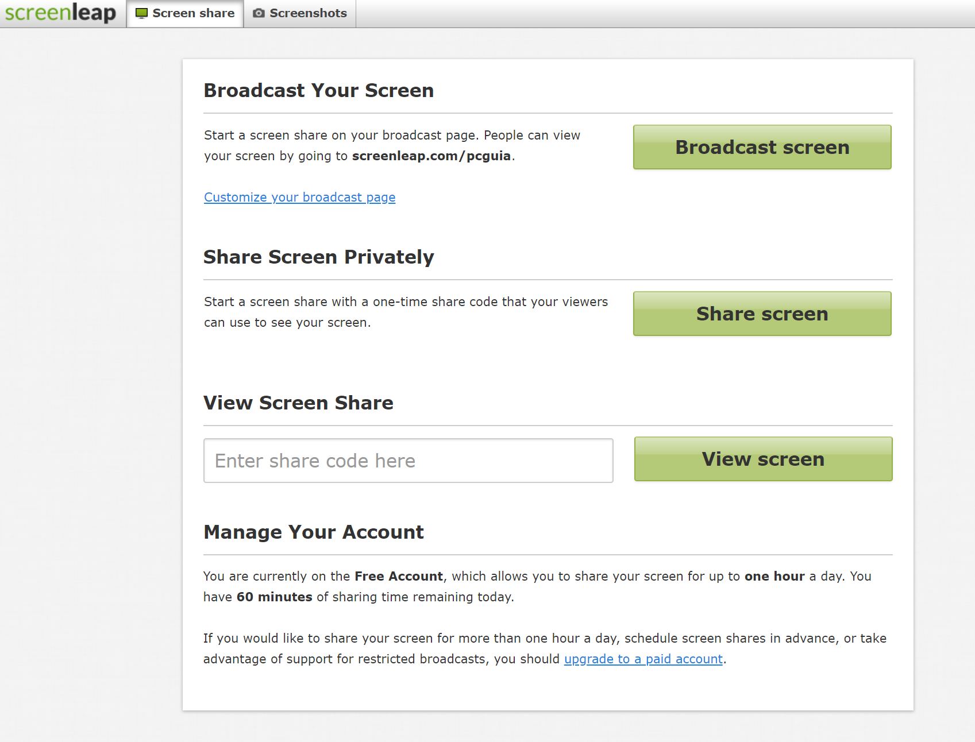Click the bold Free Account text

click(398, 576)
